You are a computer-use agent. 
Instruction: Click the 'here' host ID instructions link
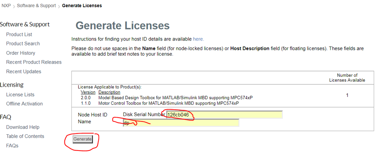[x=198, y=39]
